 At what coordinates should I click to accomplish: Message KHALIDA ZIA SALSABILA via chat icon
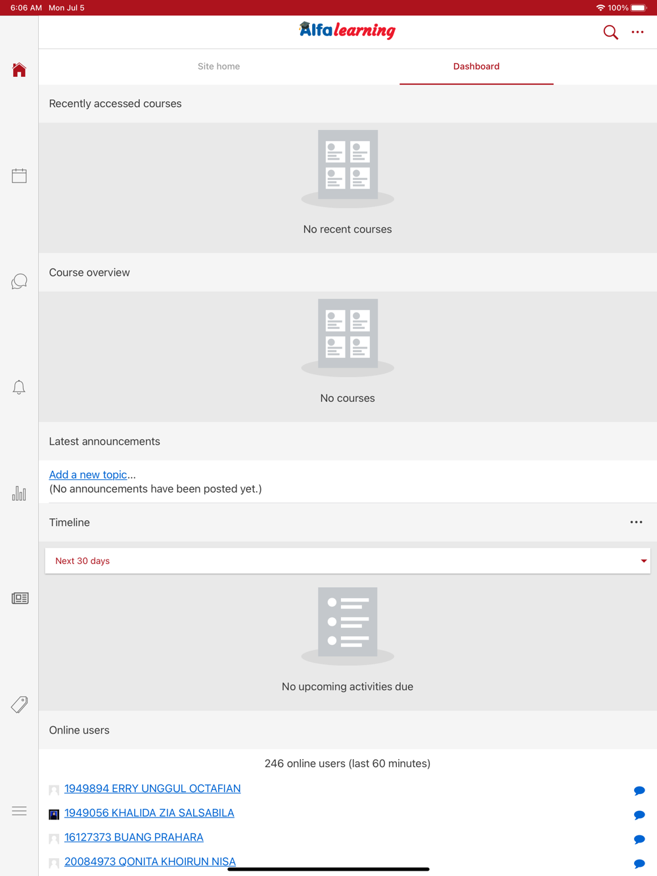[x=639, y=815]
